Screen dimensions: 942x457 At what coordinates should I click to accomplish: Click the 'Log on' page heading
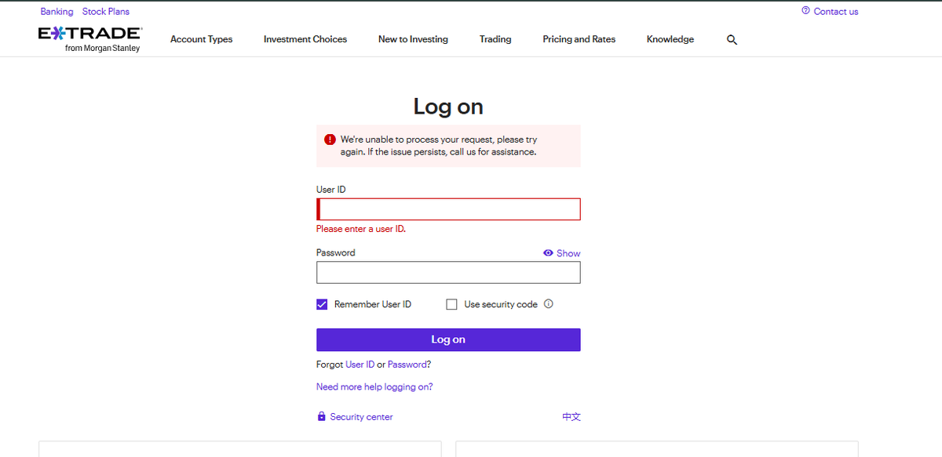[448, 107]
